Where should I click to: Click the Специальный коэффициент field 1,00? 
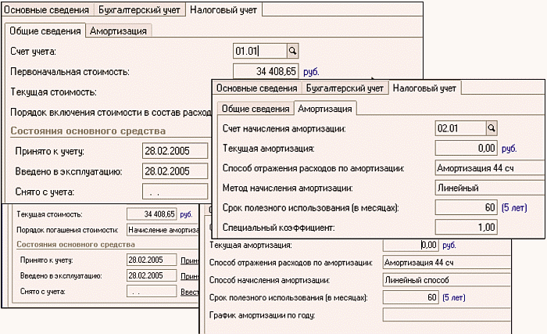(467, 228)
